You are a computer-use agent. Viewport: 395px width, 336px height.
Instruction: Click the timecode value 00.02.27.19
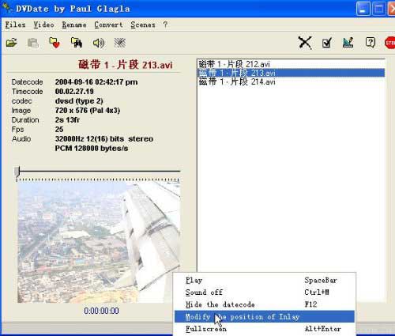point(74,92)
